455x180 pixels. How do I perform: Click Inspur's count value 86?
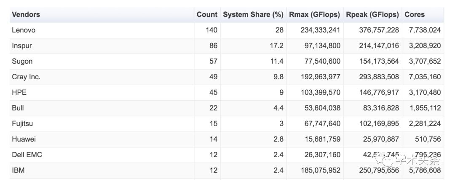point(213,46)
